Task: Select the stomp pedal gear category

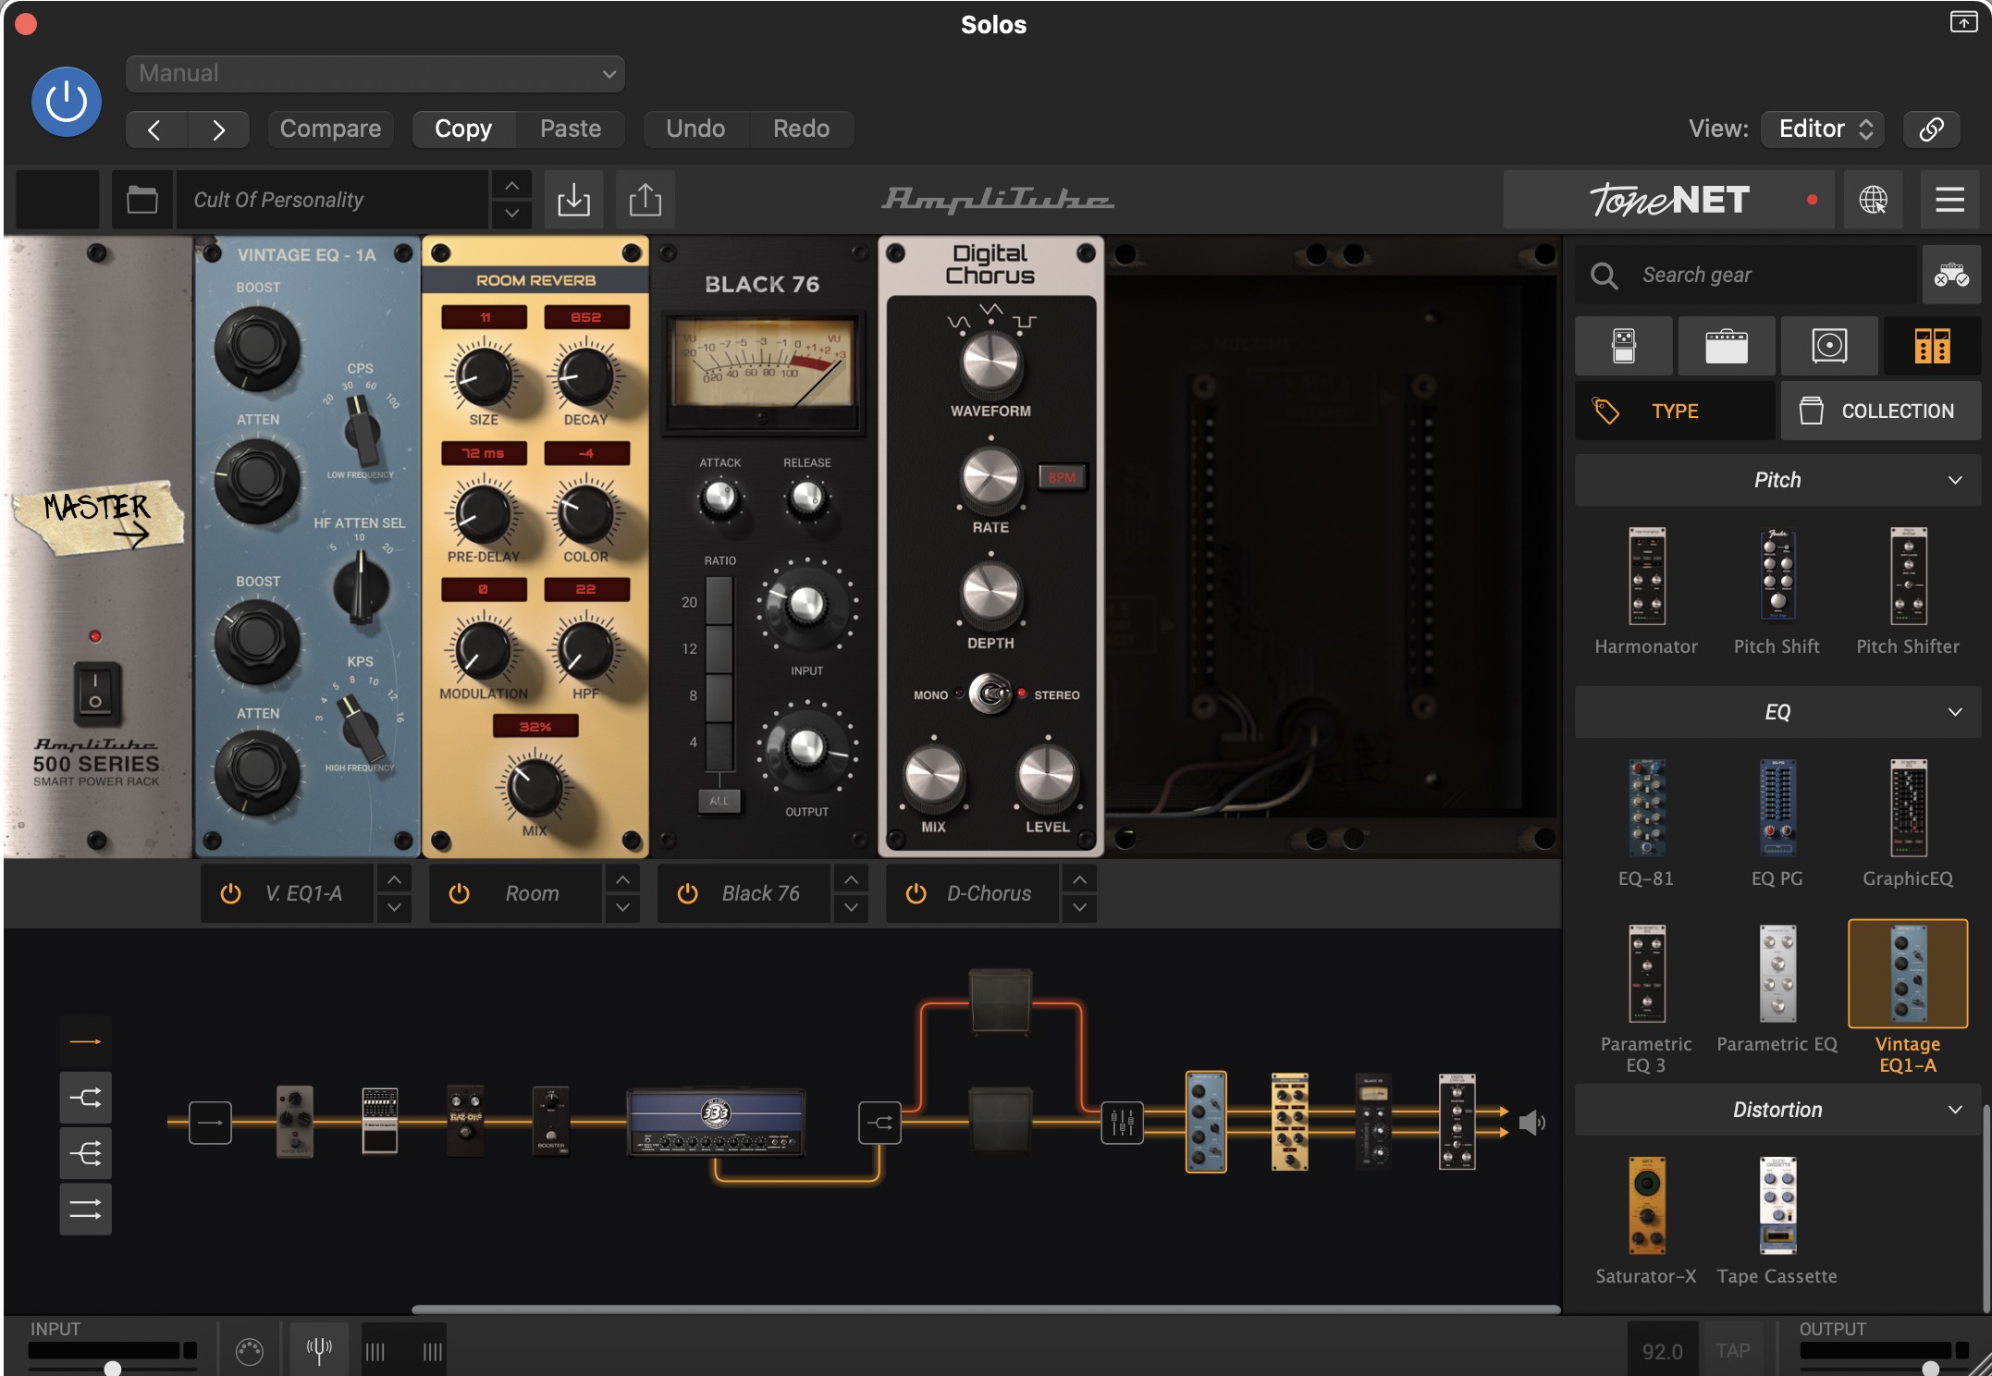Action: (x=1624, y=346)
